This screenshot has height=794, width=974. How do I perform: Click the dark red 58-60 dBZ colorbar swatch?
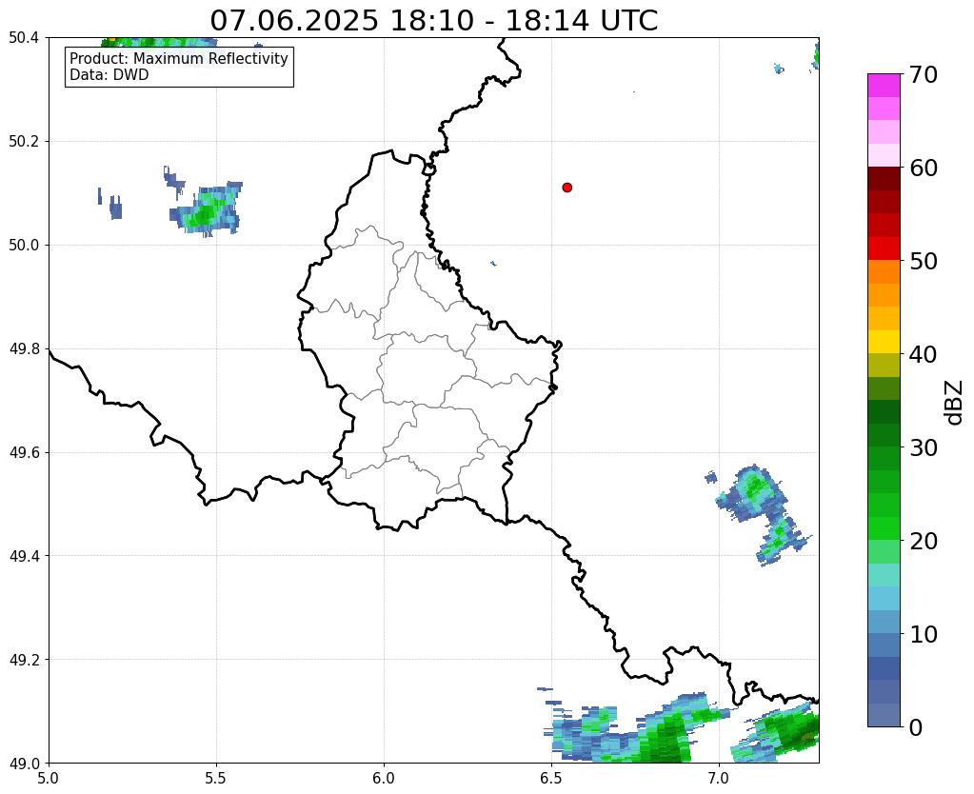[884, 179]
